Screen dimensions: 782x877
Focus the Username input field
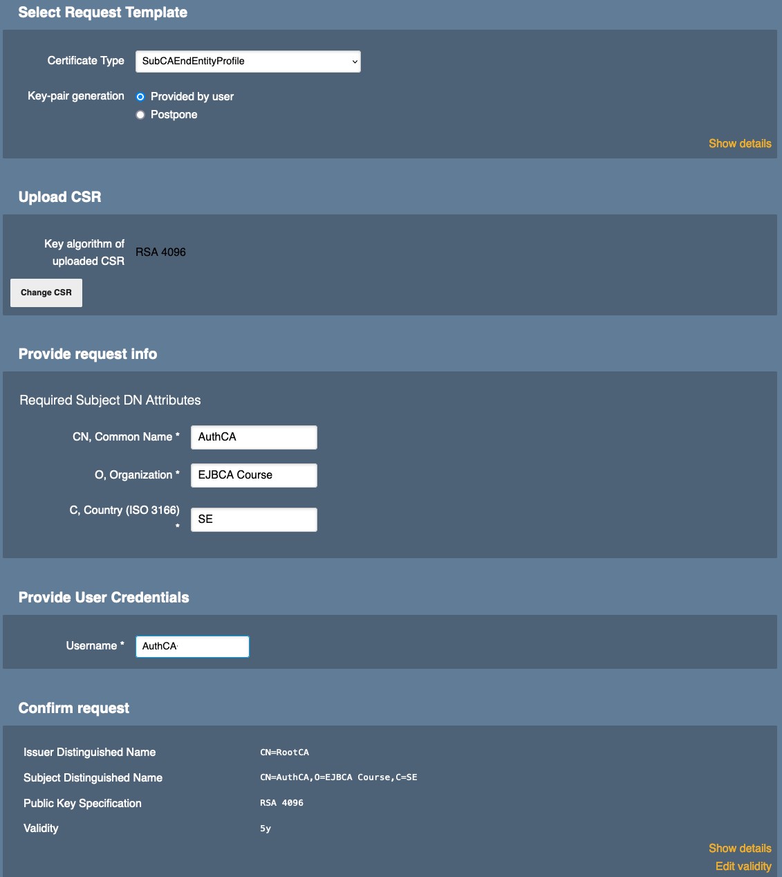pos(192,646)
